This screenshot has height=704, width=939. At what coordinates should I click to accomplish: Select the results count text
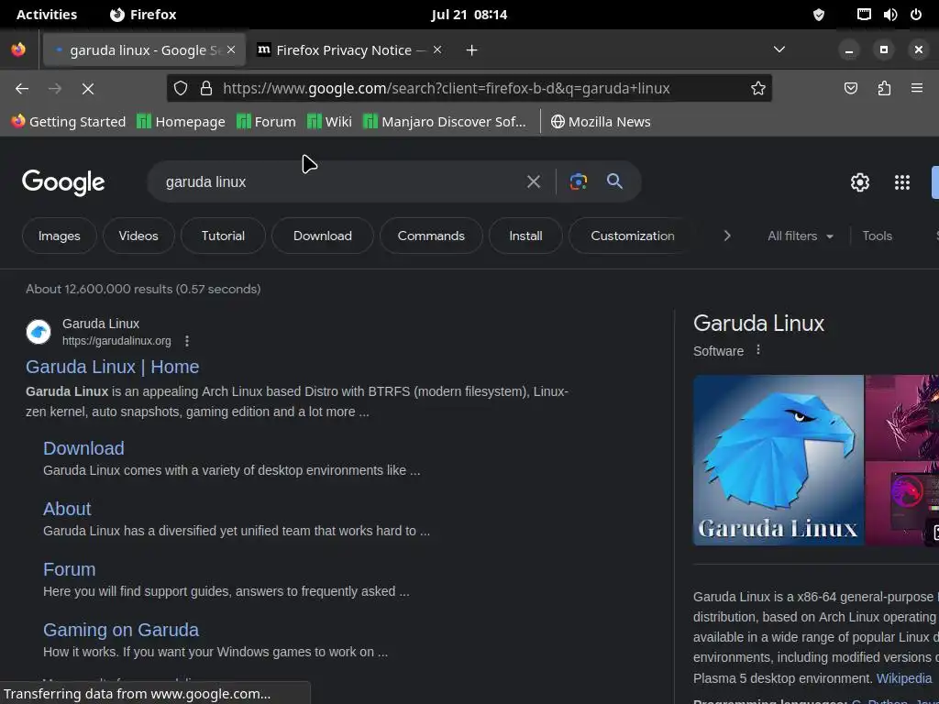(x=143, y=289)
